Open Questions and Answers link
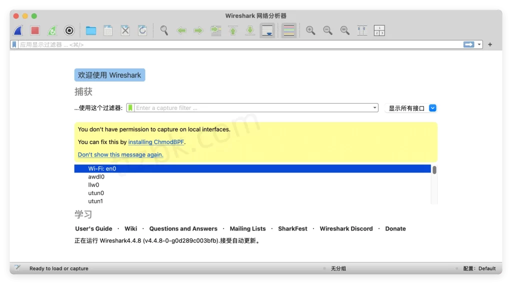 183,229
